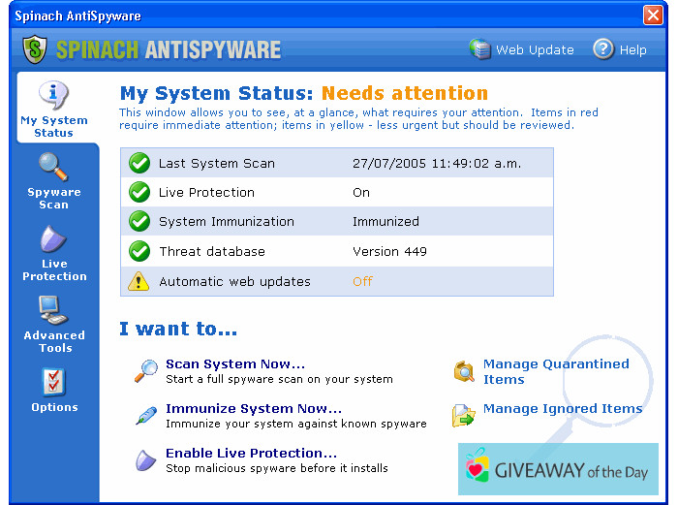Click the Enable Live Protection link
Image resolution: width=678 pixels, height=505 pixels.
coord(251,453)
